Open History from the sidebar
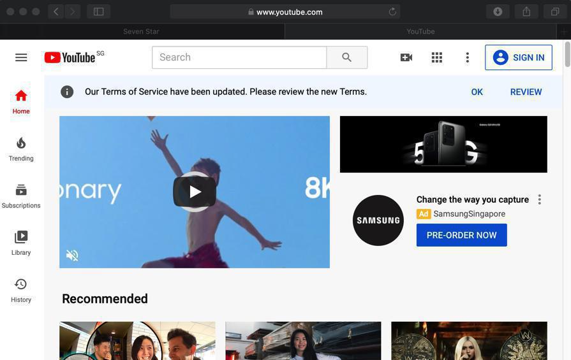 [x=21, y=291]
